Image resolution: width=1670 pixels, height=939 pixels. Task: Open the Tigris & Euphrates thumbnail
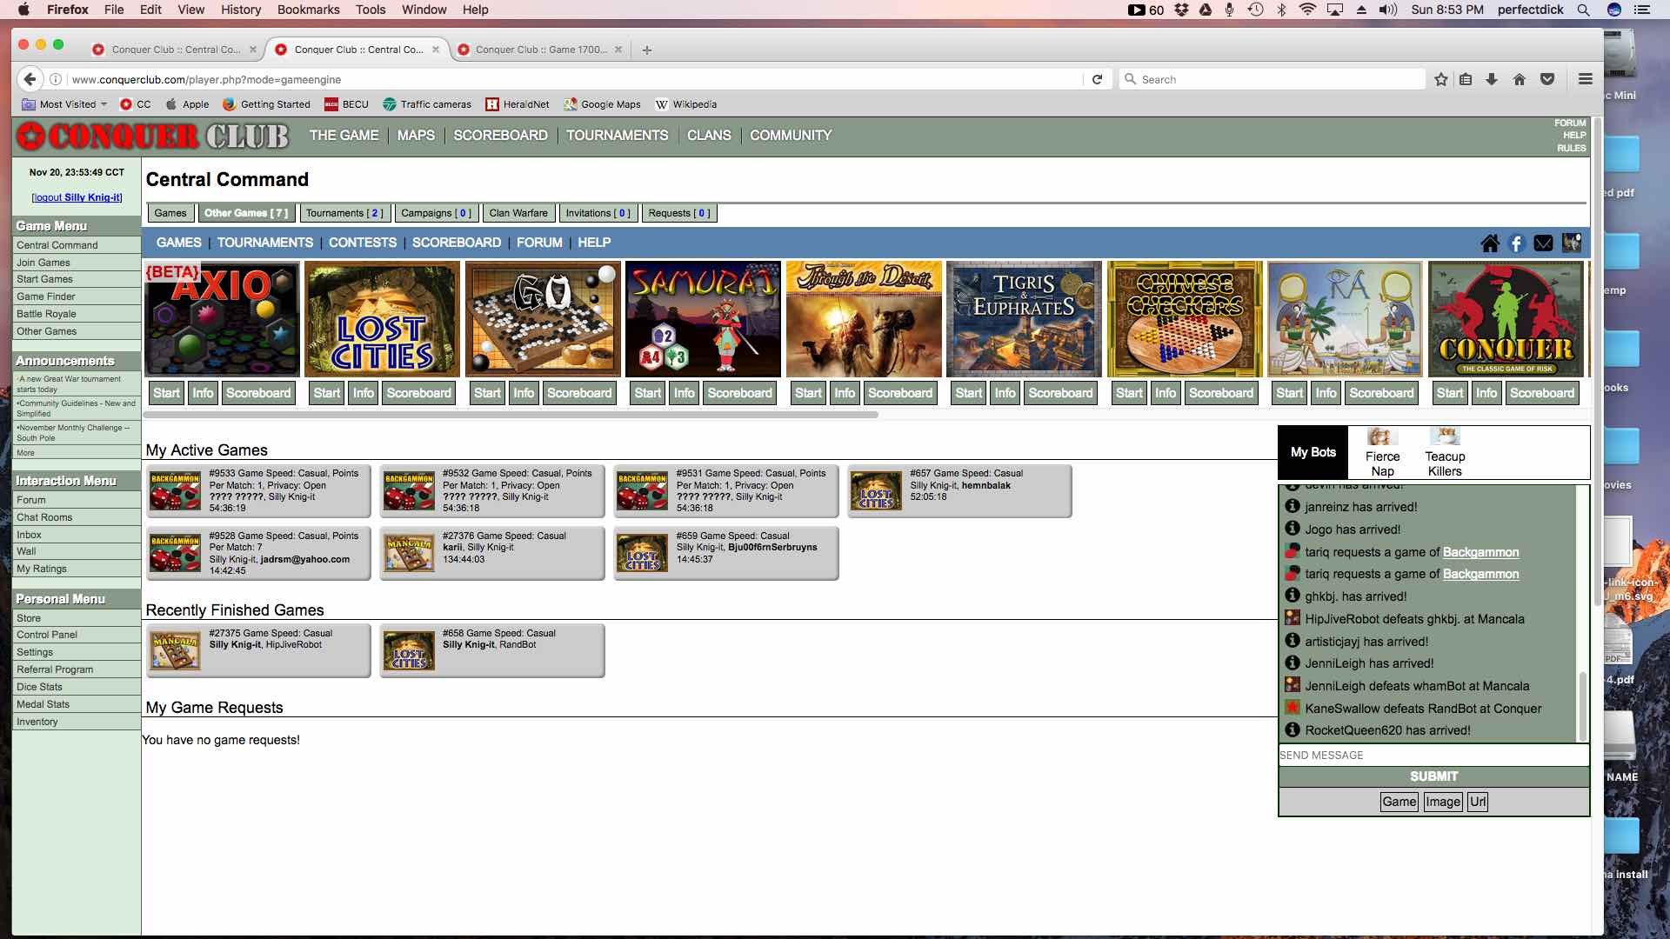pyautogui.click(x=1024, y=319)
